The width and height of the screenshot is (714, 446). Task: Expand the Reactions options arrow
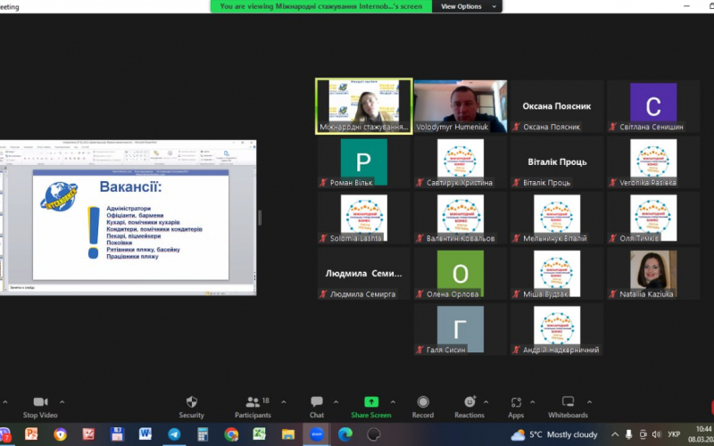point(486,402)
